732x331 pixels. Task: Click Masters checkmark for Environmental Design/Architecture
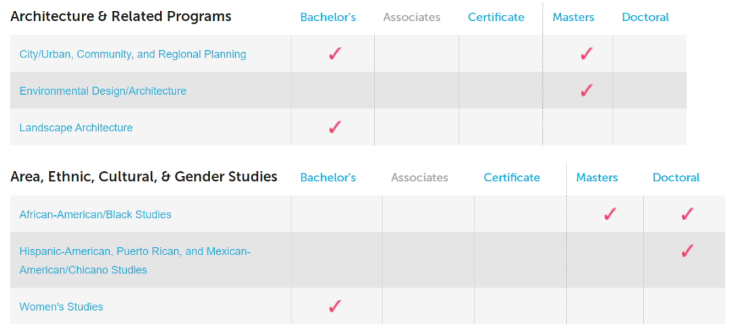coord(586,90)
